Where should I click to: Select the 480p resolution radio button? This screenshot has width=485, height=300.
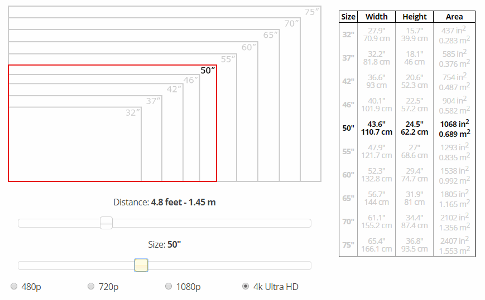pyautogui.click(x=14, y=287)
